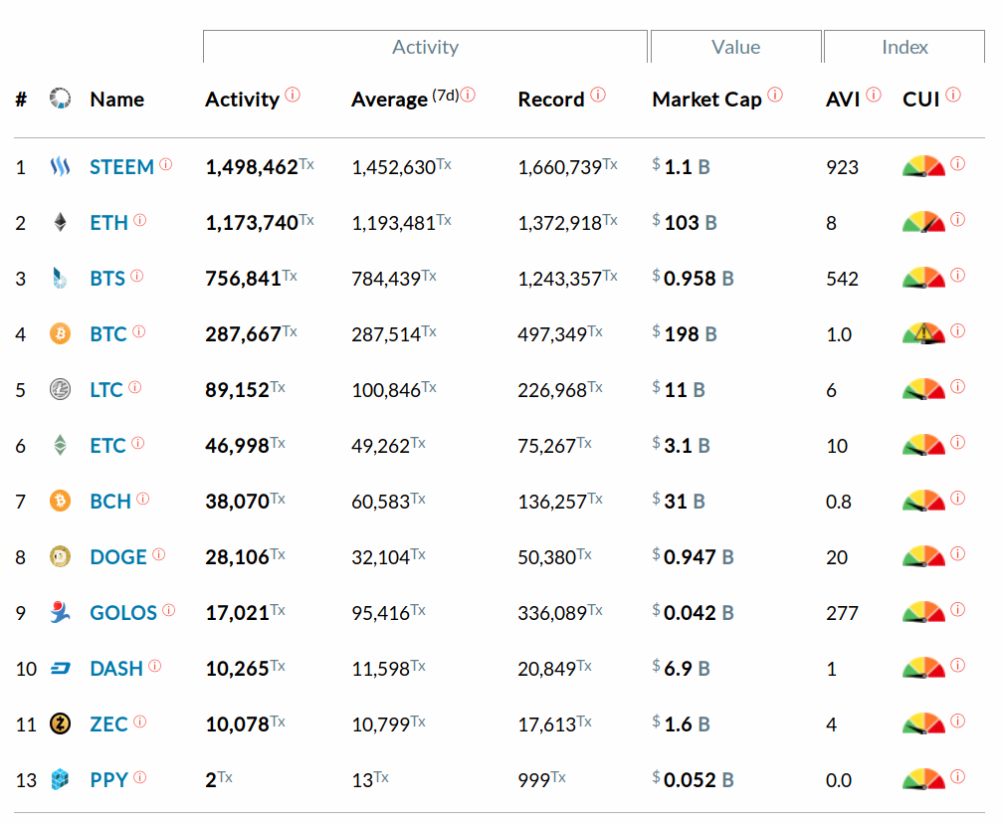Click STEEM's CUI gauge icon
The height and width of the screenshot is (825, 1003).
pyautogui.click(x=923, y=166)
